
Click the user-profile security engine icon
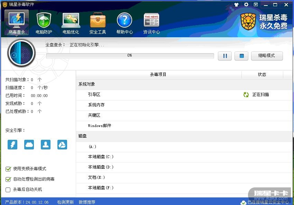46,145
